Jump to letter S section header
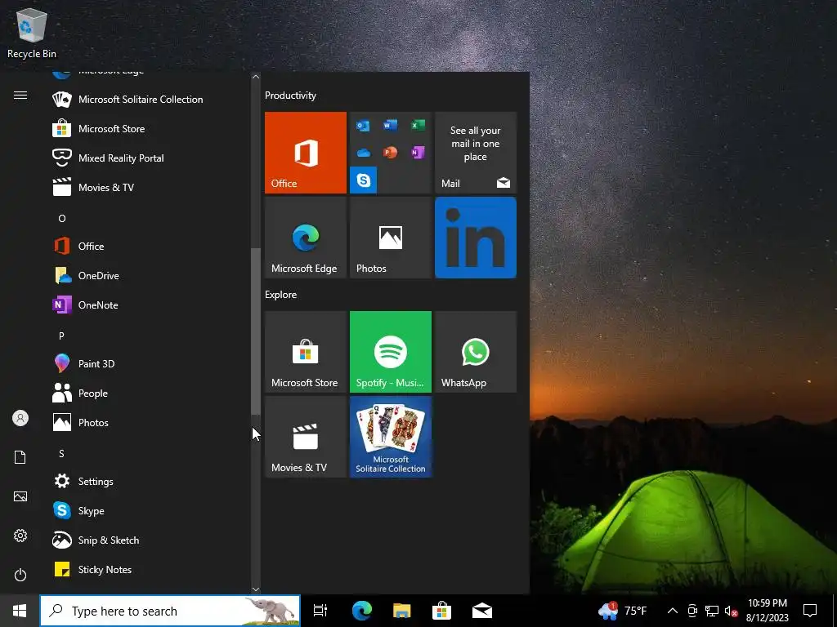 (x=61, y=454)
